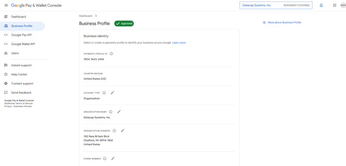The width and height of the screenshot is (346, 166).
Task: Click the Organization account type value
Action: click(x=92, y=99)
